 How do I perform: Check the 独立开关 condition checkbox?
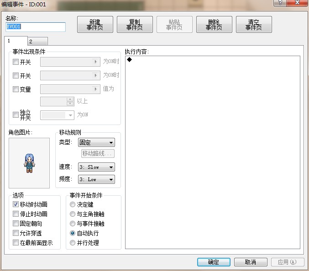point(16,115)
